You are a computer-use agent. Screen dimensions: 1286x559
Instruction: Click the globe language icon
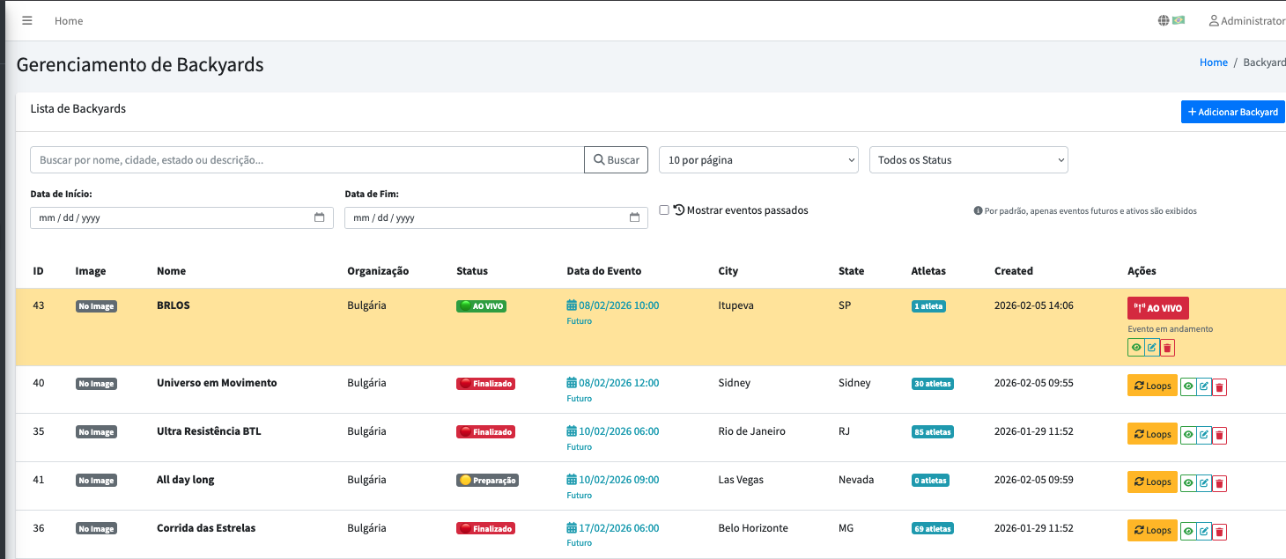point(1164,20)
